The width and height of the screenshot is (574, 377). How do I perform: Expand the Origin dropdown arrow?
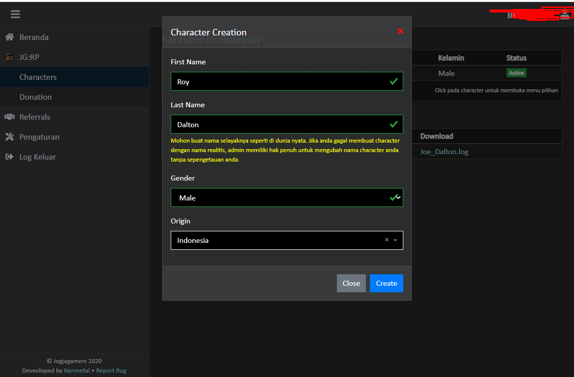click(395, 240)
